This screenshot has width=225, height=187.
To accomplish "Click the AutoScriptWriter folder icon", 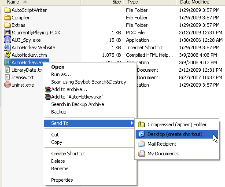I will click(7, 10).
